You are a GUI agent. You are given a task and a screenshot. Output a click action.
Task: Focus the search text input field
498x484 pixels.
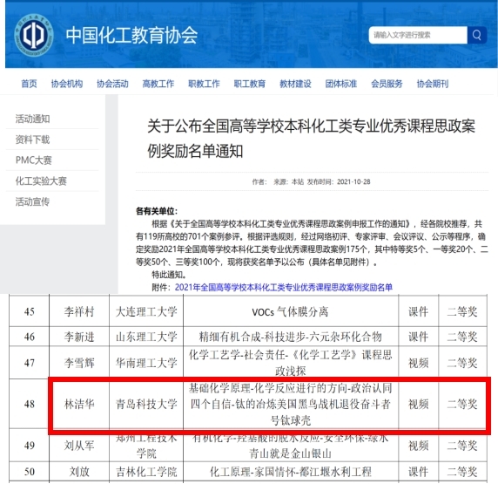coord(418,35)
